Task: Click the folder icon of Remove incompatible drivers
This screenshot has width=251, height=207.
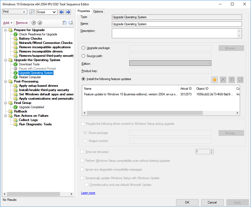Action: (x=16, y=51)
